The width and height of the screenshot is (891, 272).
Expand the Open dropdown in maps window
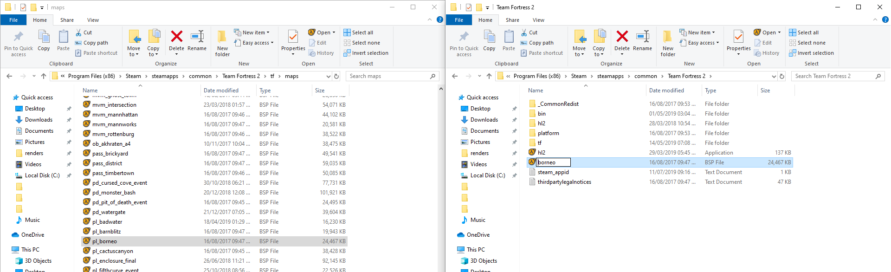[x=333, y=32]
